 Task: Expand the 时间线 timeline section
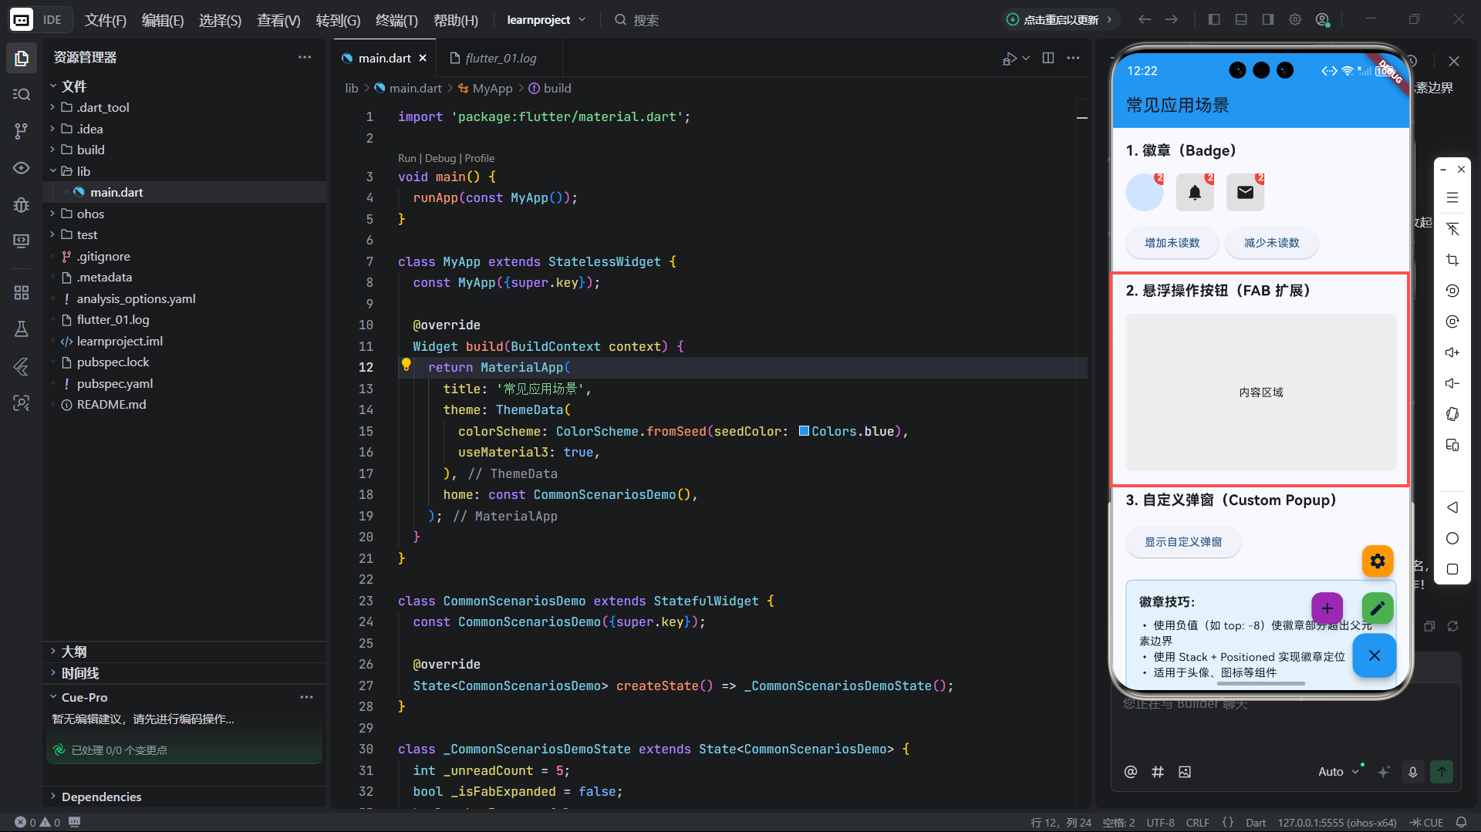[80, 673]
